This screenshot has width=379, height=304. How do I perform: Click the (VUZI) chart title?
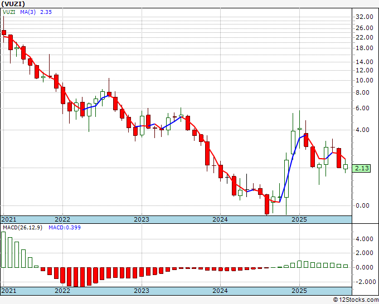[x=13, y=4]
